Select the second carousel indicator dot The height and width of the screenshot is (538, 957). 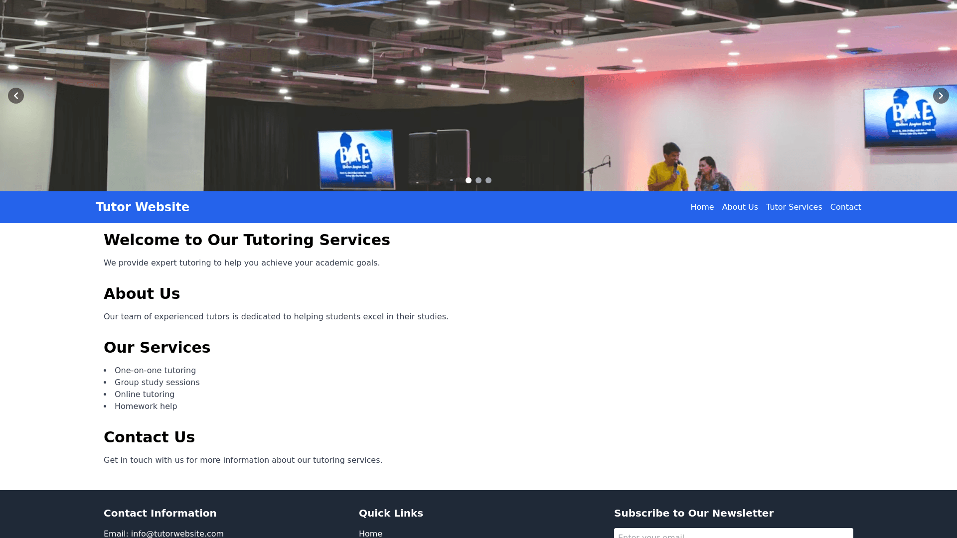pyautogui.click(x=478, y=180)
